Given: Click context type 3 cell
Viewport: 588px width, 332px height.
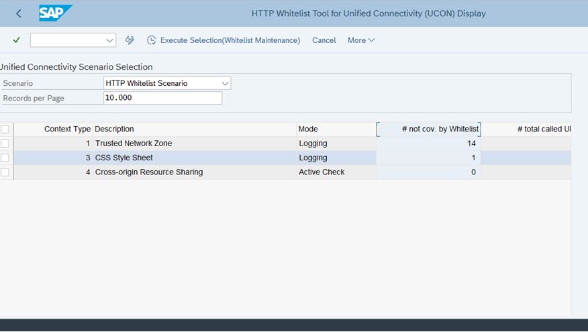Looking at the screenshot, I should 53,158.
